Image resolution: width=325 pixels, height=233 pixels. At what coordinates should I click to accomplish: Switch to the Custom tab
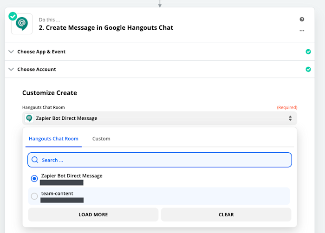click(x=101, y=139)
